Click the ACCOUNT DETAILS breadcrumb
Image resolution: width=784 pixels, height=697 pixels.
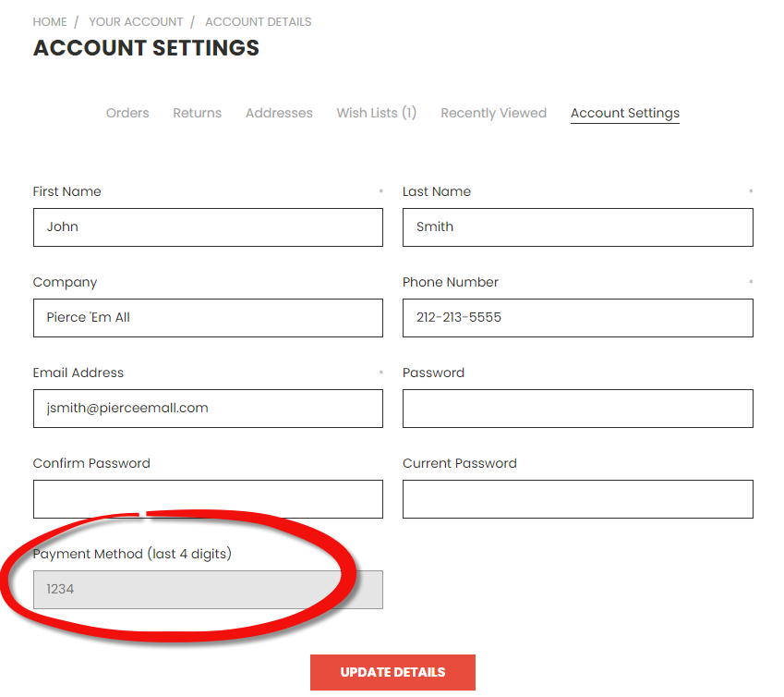pyautogui.click(x=258, y=21)
